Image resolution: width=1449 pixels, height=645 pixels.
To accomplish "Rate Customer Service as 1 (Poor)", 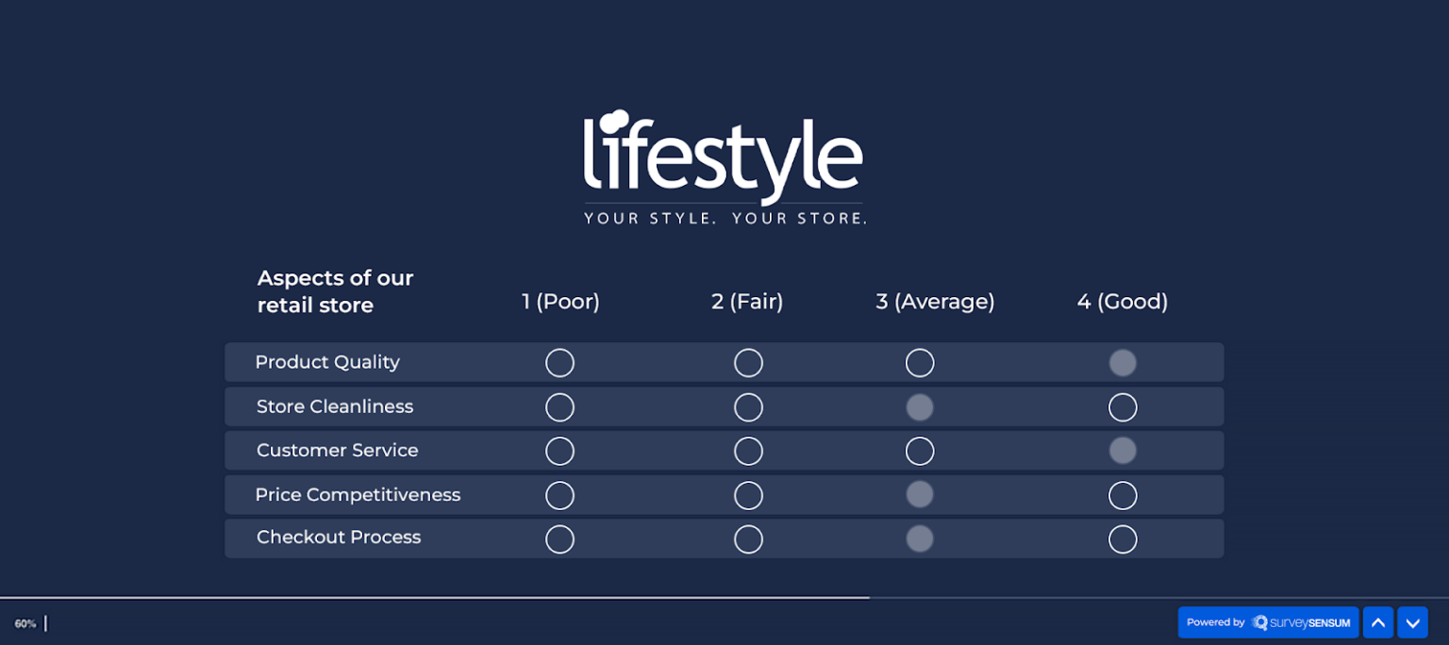I will 559,451.
